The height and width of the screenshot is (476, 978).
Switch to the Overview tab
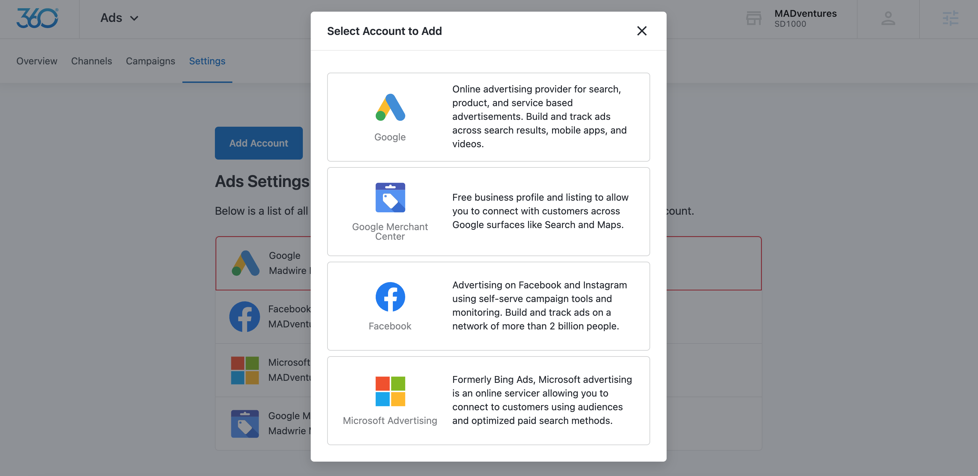coord(37,61)
